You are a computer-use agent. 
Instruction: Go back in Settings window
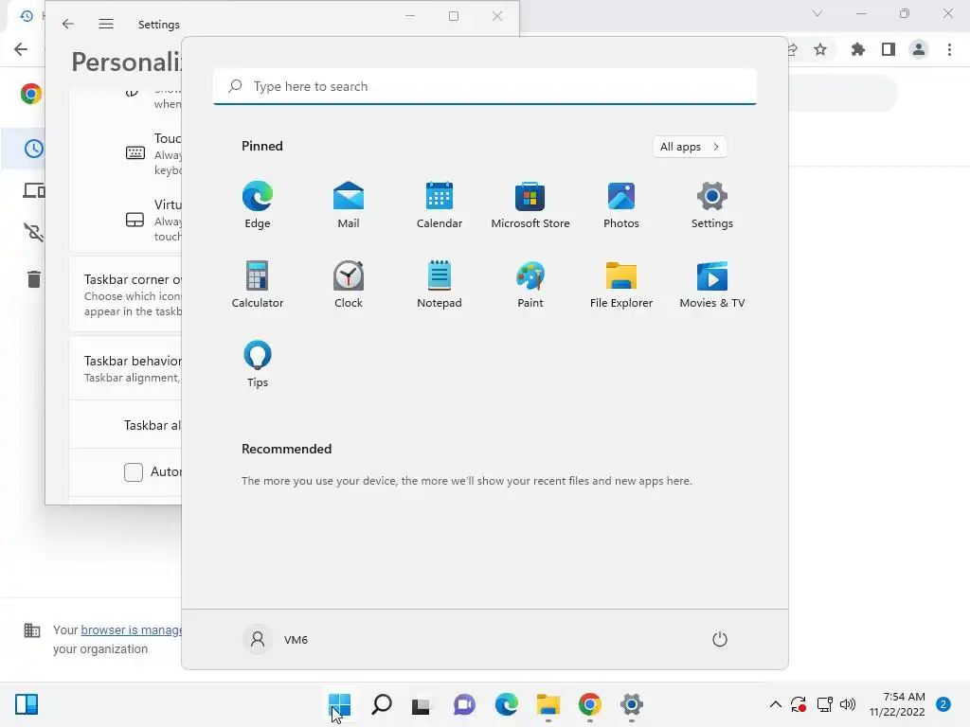pos(68,24)
